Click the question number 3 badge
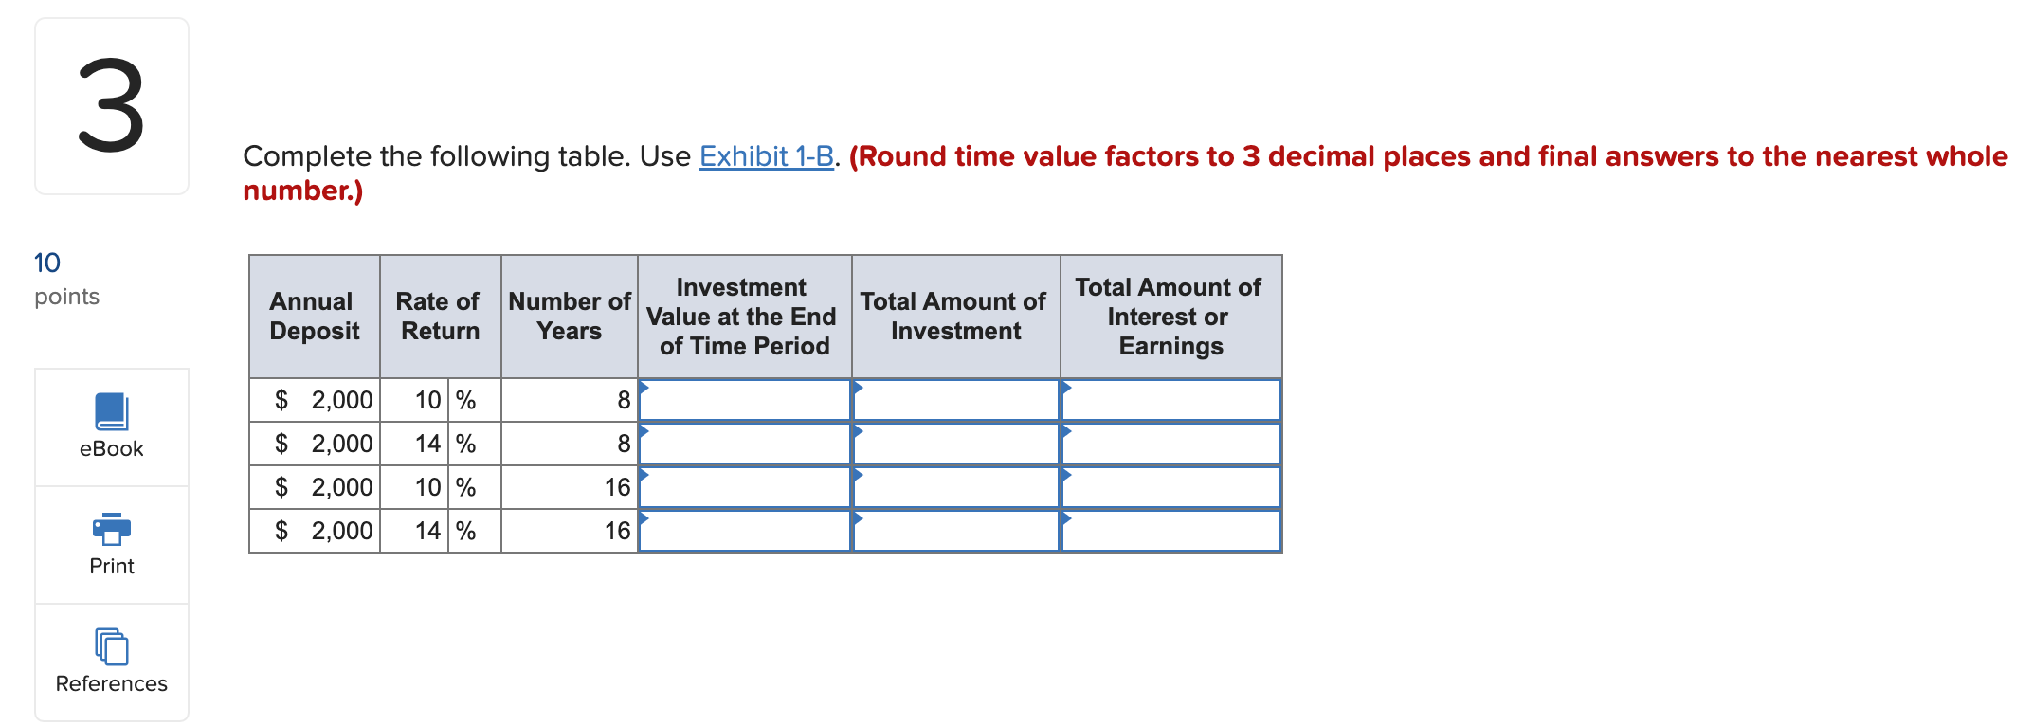Viewport: 2032px width, 726px height. coord(111,104)
